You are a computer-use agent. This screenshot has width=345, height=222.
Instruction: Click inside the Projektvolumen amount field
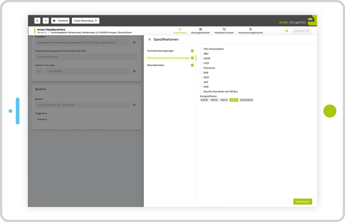86,57
